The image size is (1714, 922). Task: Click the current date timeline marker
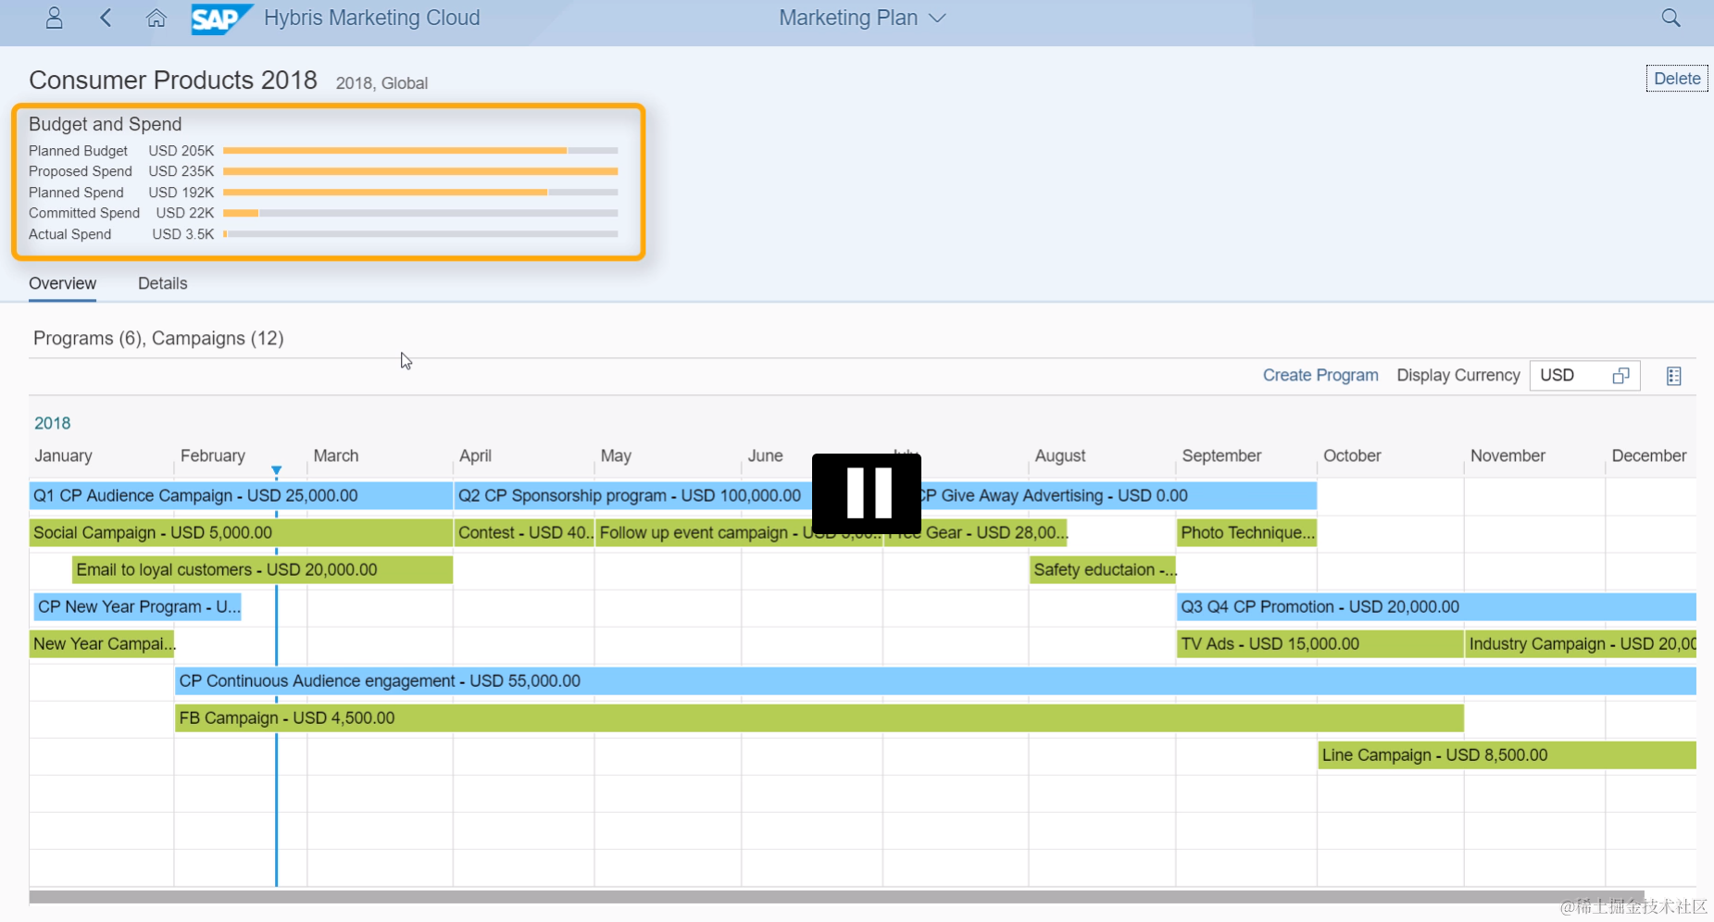[276, 471]
